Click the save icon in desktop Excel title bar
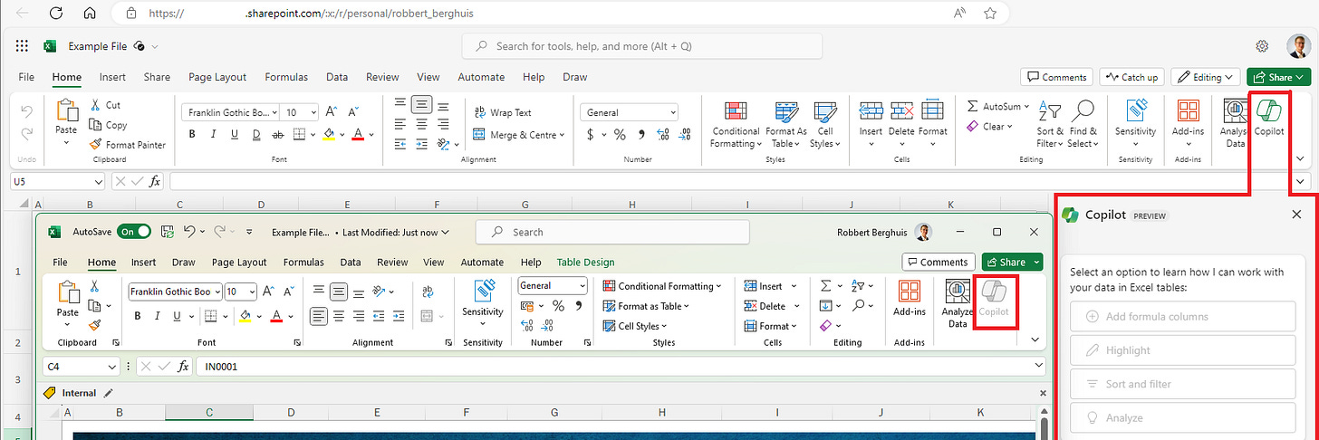This screenshot has height=440, width=1319. pos(167,232)
